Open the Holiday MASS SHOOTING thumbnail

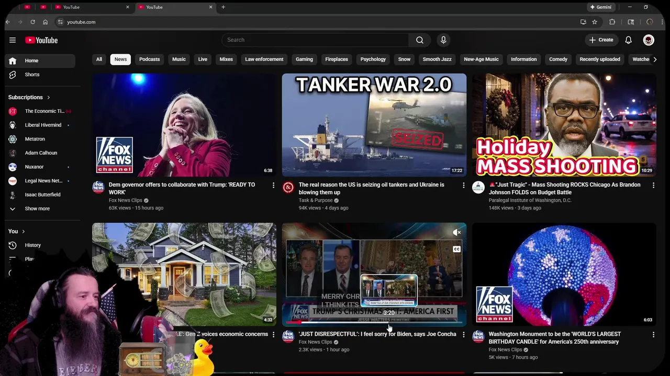point(564,125)
